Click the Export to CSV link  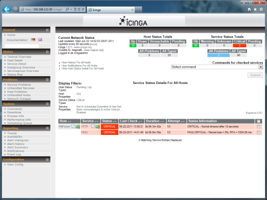[x=254, y=113]
